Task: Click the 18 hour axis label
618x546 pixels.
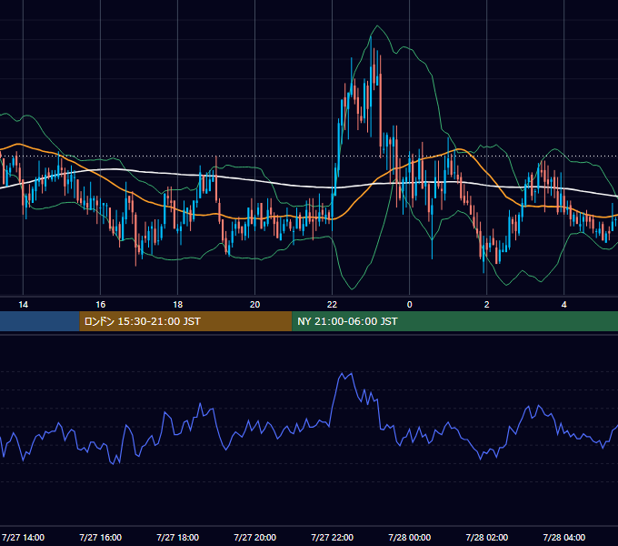Action: coord(178,305)
